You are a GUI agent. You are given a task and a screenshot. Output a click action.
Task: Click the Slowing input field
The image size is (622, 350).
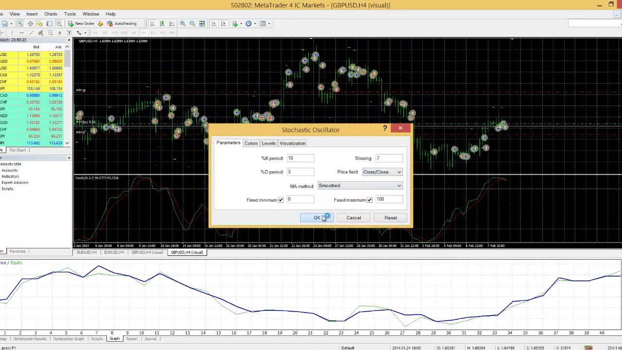point(389,158)
